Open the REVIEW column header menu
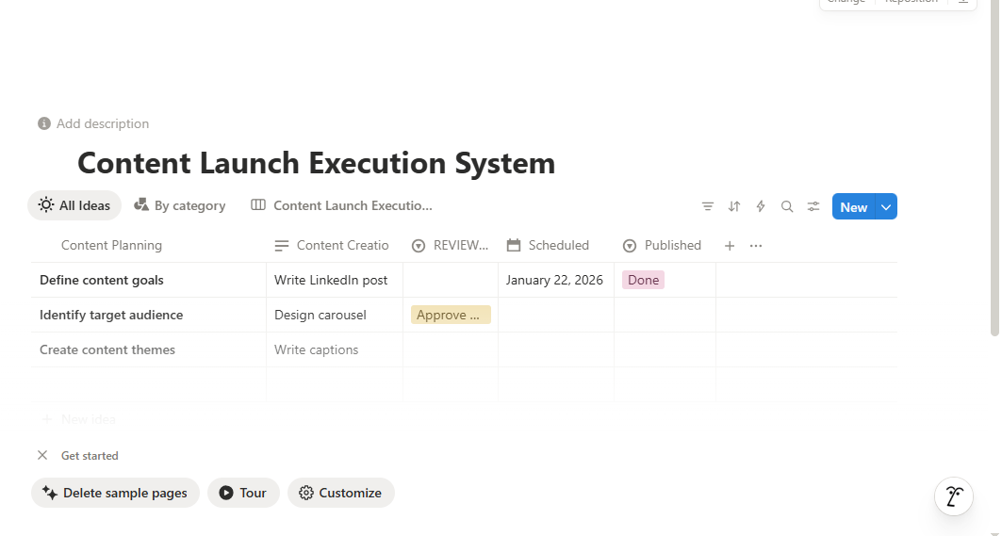 [451, 245]
